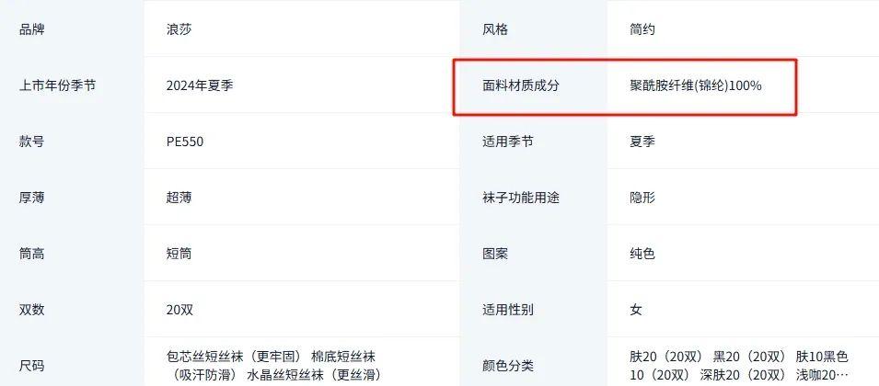Click the truncated 颜色分类 value text
Screen dimensions: 879x386
pos(739,365)
